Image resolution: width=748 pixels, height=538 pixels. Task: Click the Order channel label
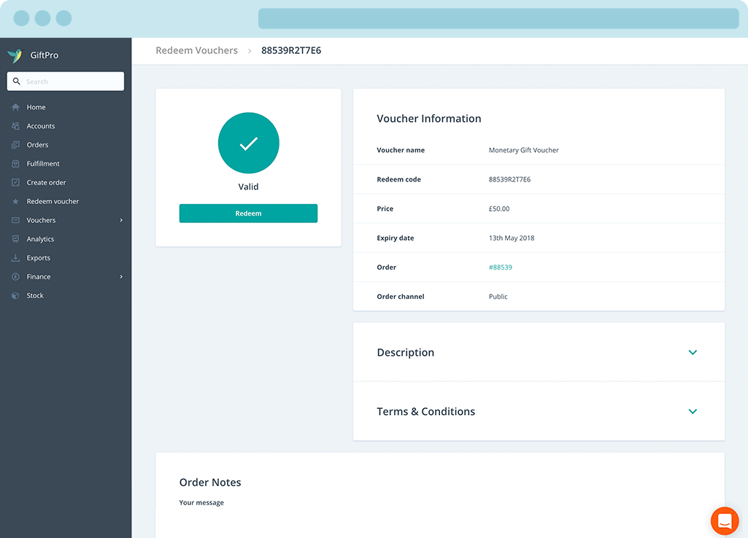click(401, 297)
